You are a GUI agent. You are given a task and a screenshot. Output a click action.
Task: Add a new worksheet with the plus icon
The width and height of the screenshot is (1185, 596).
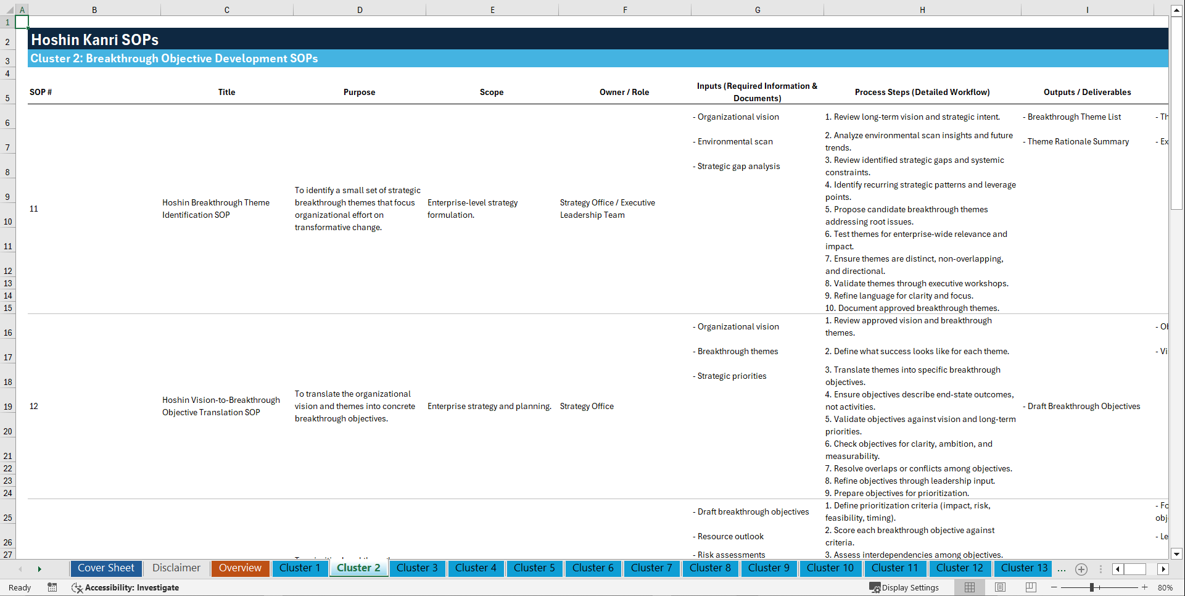pyautogui.click(x=1081, y=569)
